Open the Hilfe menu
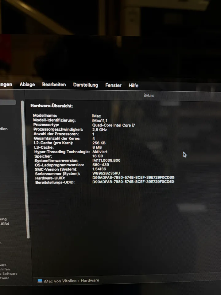Viewport: 221px width, 295px height. pyautogui.click(x=134, y=85)
